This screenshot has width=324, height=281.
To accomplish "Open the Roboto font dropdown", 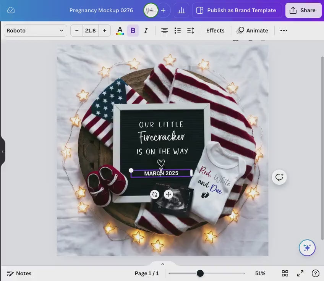I will pyautogui.click(x=35, y=31).
